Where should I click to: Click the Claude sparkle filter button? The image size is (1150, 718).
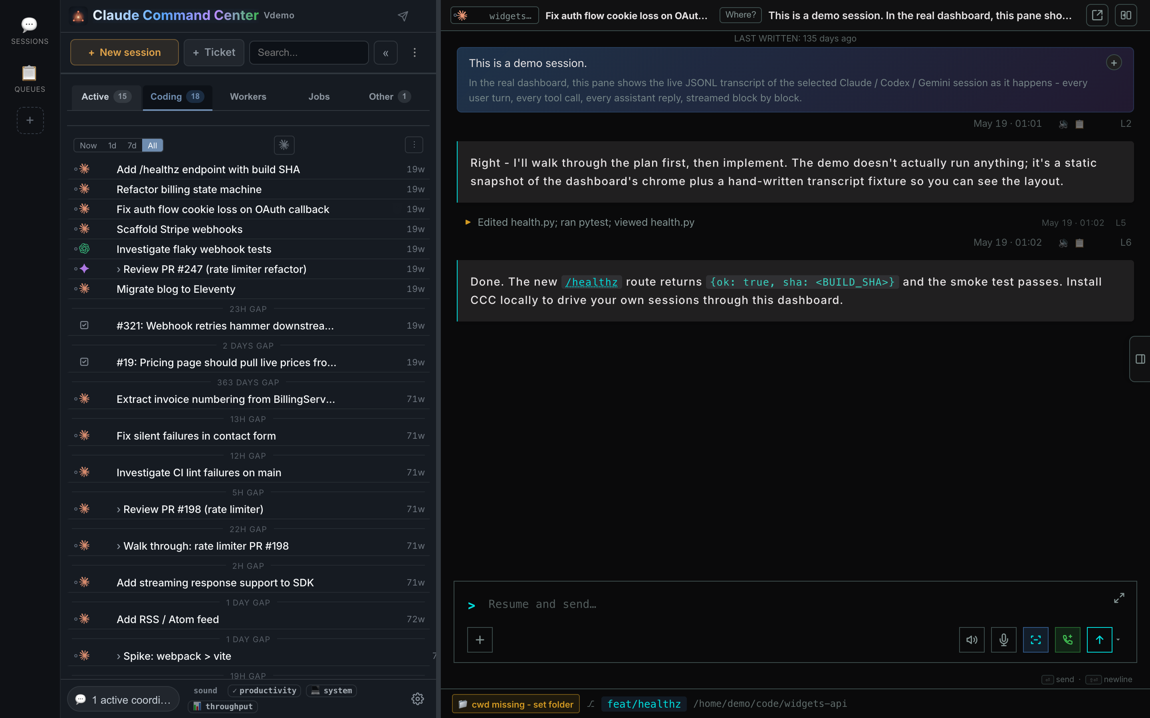284,145
